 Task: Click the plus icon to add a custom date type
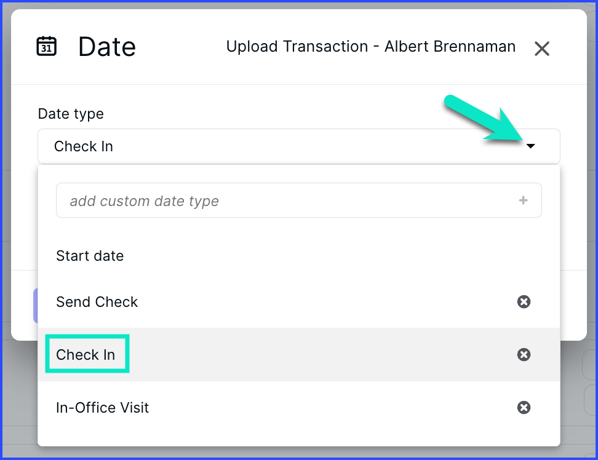[x=523, y=200]
